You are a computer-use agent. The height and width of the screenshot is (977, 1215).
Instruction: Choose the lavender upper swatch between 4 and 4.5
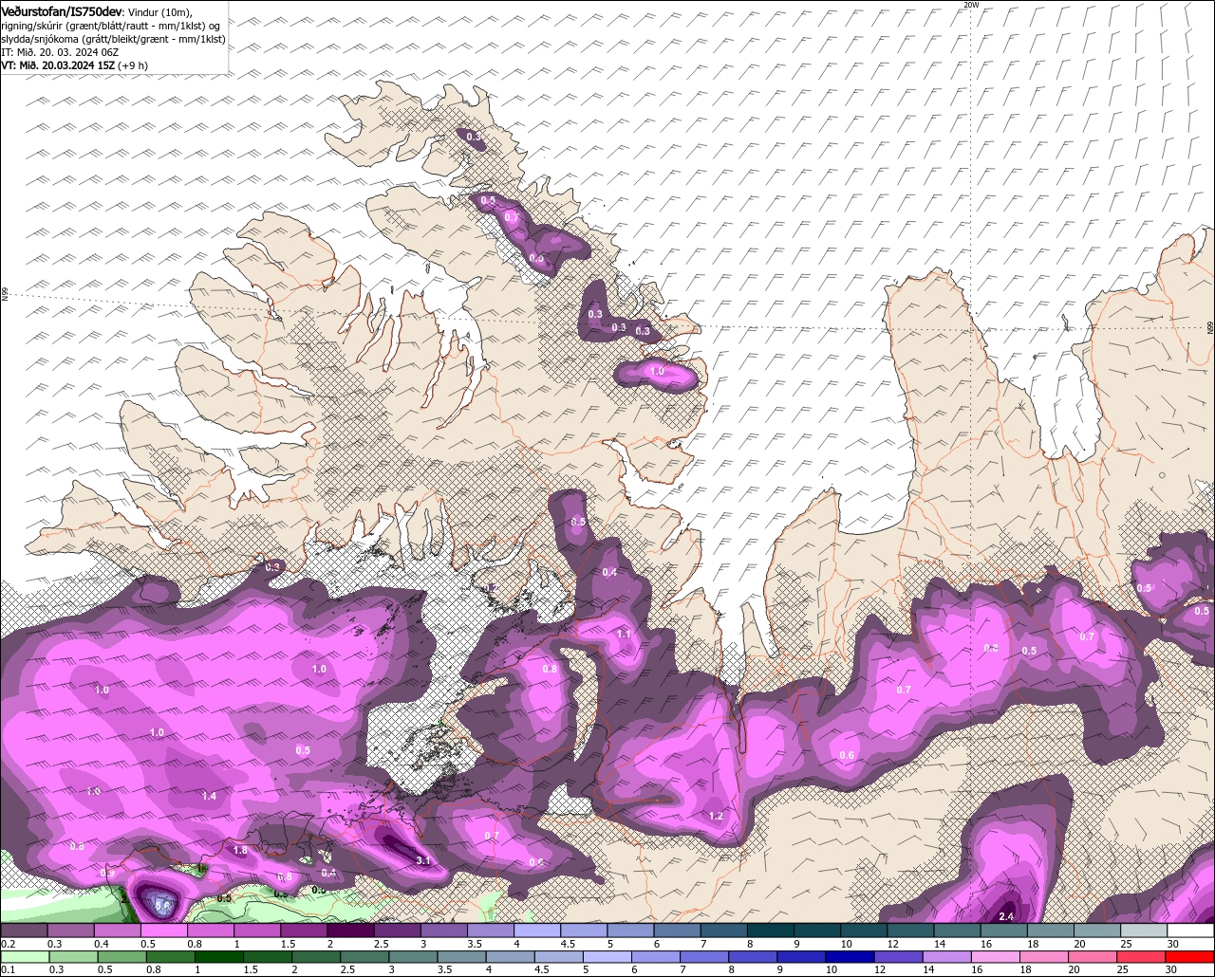pos(537,931)
